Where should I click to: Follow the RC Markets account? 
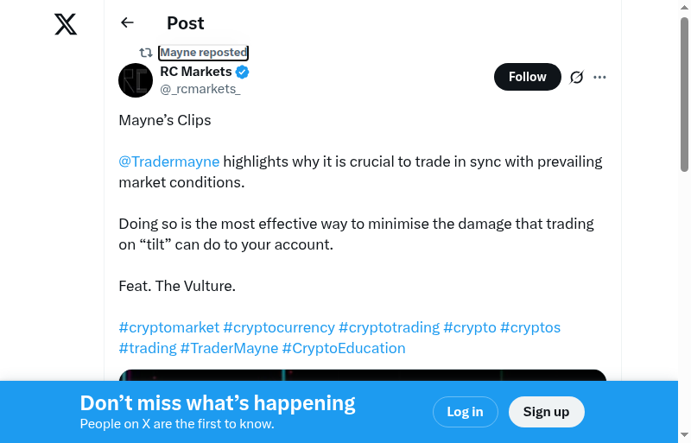pyautogui.click(x=527, y=77)
